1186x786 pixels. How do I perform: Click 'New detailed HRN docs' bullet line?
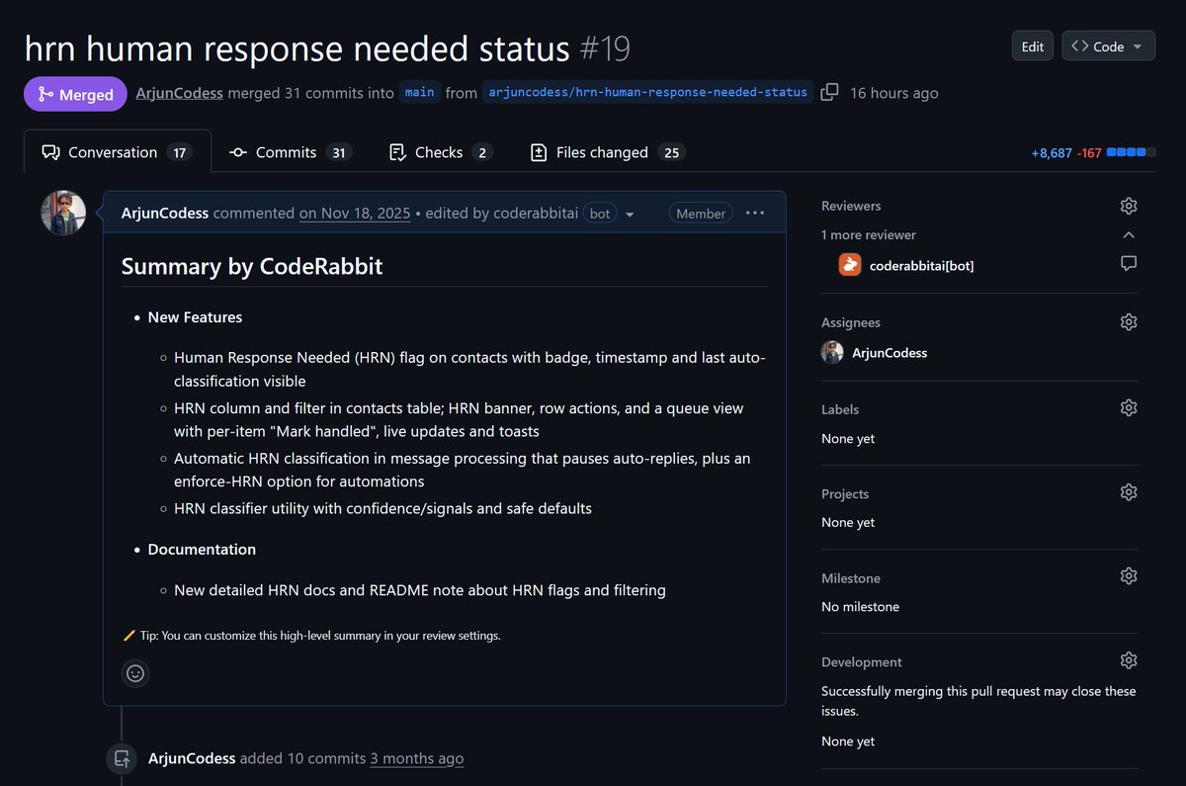[x=420, y=590]
